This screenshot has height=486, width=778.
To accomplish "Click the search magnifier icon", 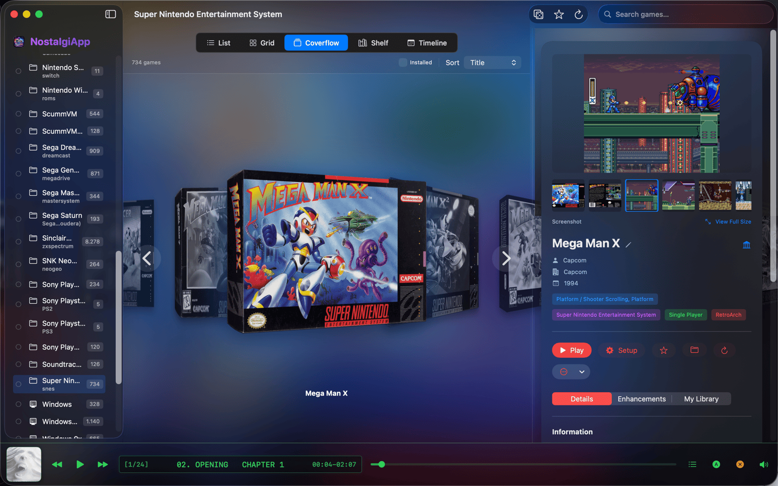I will coord(607,15).
